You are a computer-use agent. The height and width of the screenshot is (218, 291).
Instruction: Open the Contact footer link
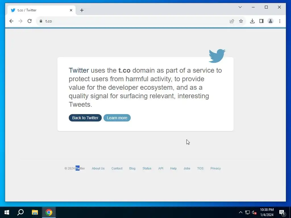[117, 168]
